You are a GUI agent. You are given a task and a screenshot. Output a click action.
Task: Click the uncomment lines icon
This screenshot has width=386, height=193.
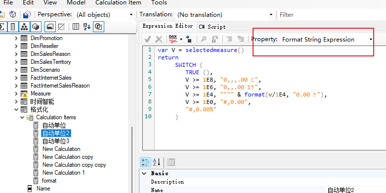point(240,39)
